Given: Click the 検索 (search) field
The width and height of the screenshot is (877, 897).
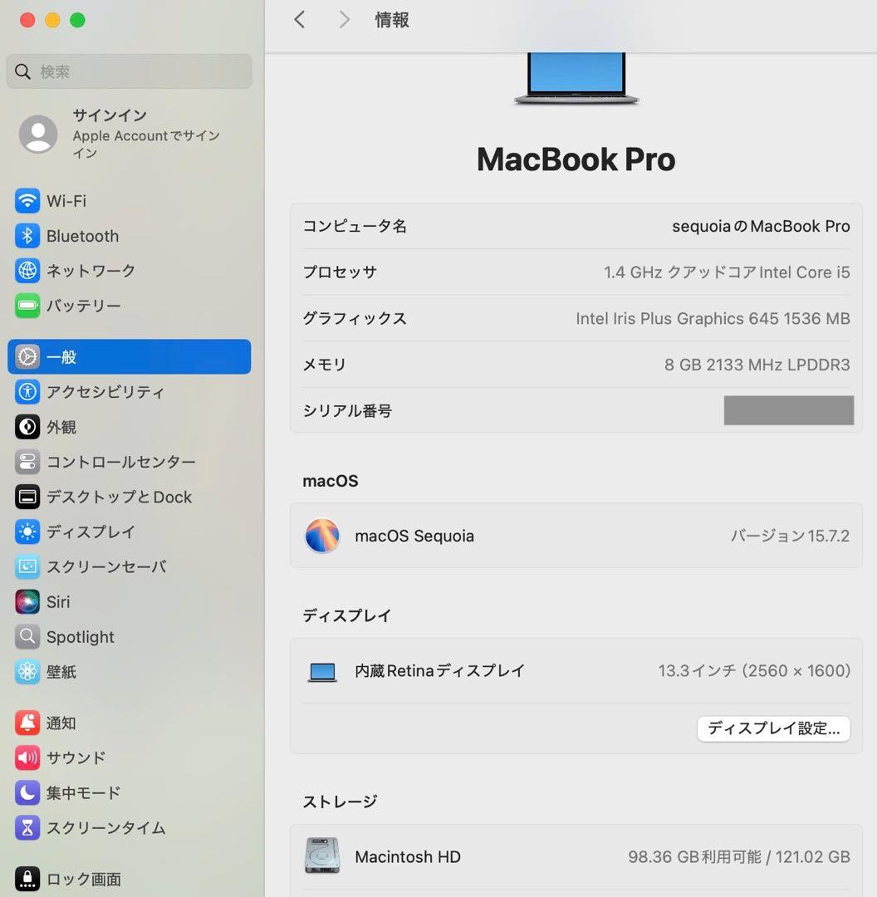Looking at the screenshot, I should (129, 72).
